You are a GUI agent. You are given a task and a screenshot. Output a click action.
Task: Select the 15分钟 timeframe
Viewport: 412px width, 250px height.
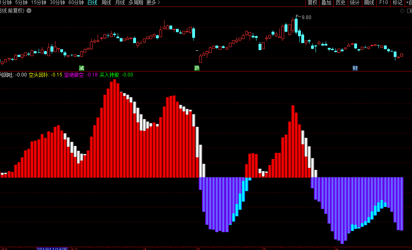tap(39, 3)
